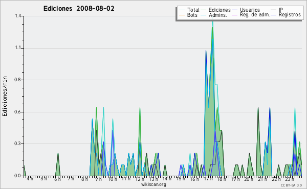Click the '17 h' x-axis label

pos(208,179)
